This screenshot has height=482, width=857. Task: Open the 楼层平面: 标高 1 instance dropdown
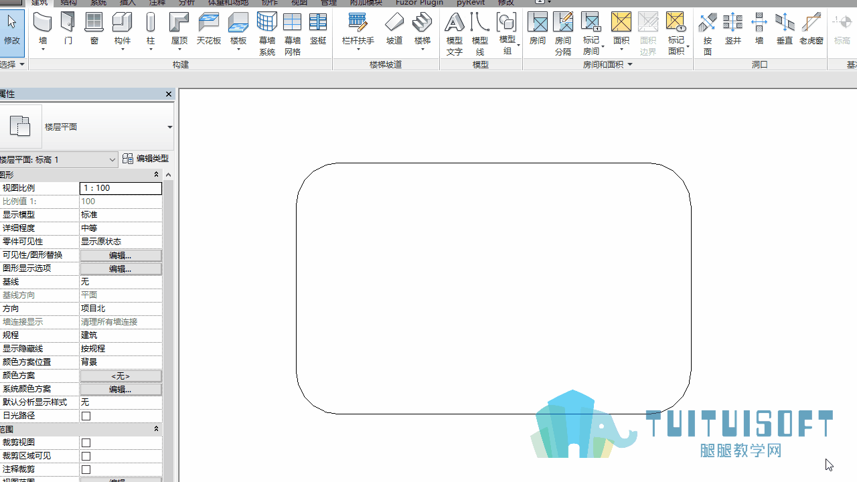click(112, 159)
